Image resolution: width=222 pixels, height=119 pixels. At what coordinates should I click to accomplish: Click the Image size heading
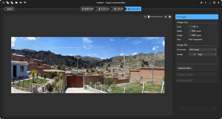coord(182,22)
